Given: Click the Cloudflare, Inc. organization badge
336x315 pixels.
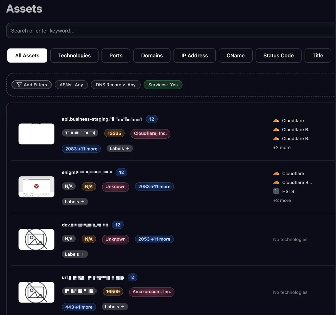Looking at the screenshot, I should tap(150, 133).
